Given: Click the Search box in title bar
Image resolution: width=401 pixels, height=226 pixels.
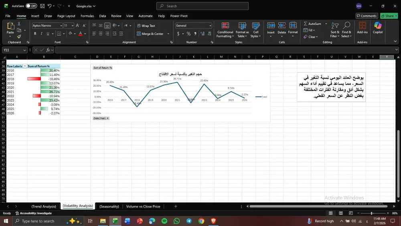Looking at the screenshot, I should [x=202, y=6].
